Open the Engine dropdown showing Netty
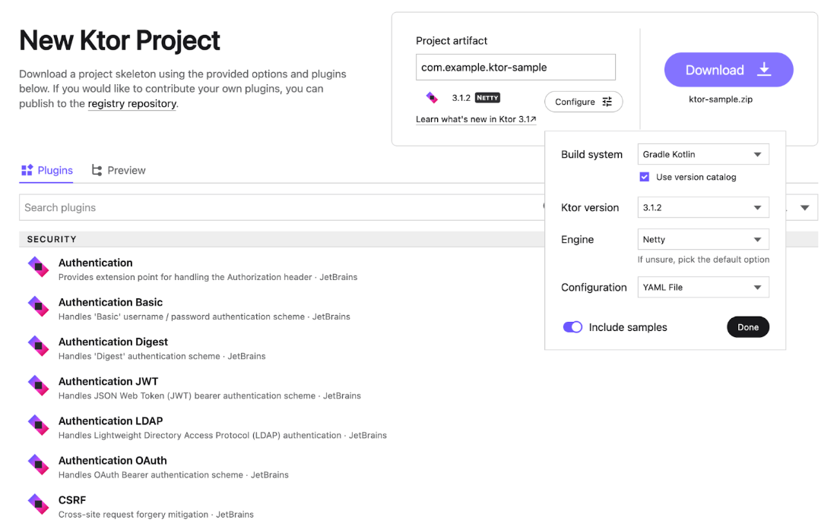 (x=703, y=239)
